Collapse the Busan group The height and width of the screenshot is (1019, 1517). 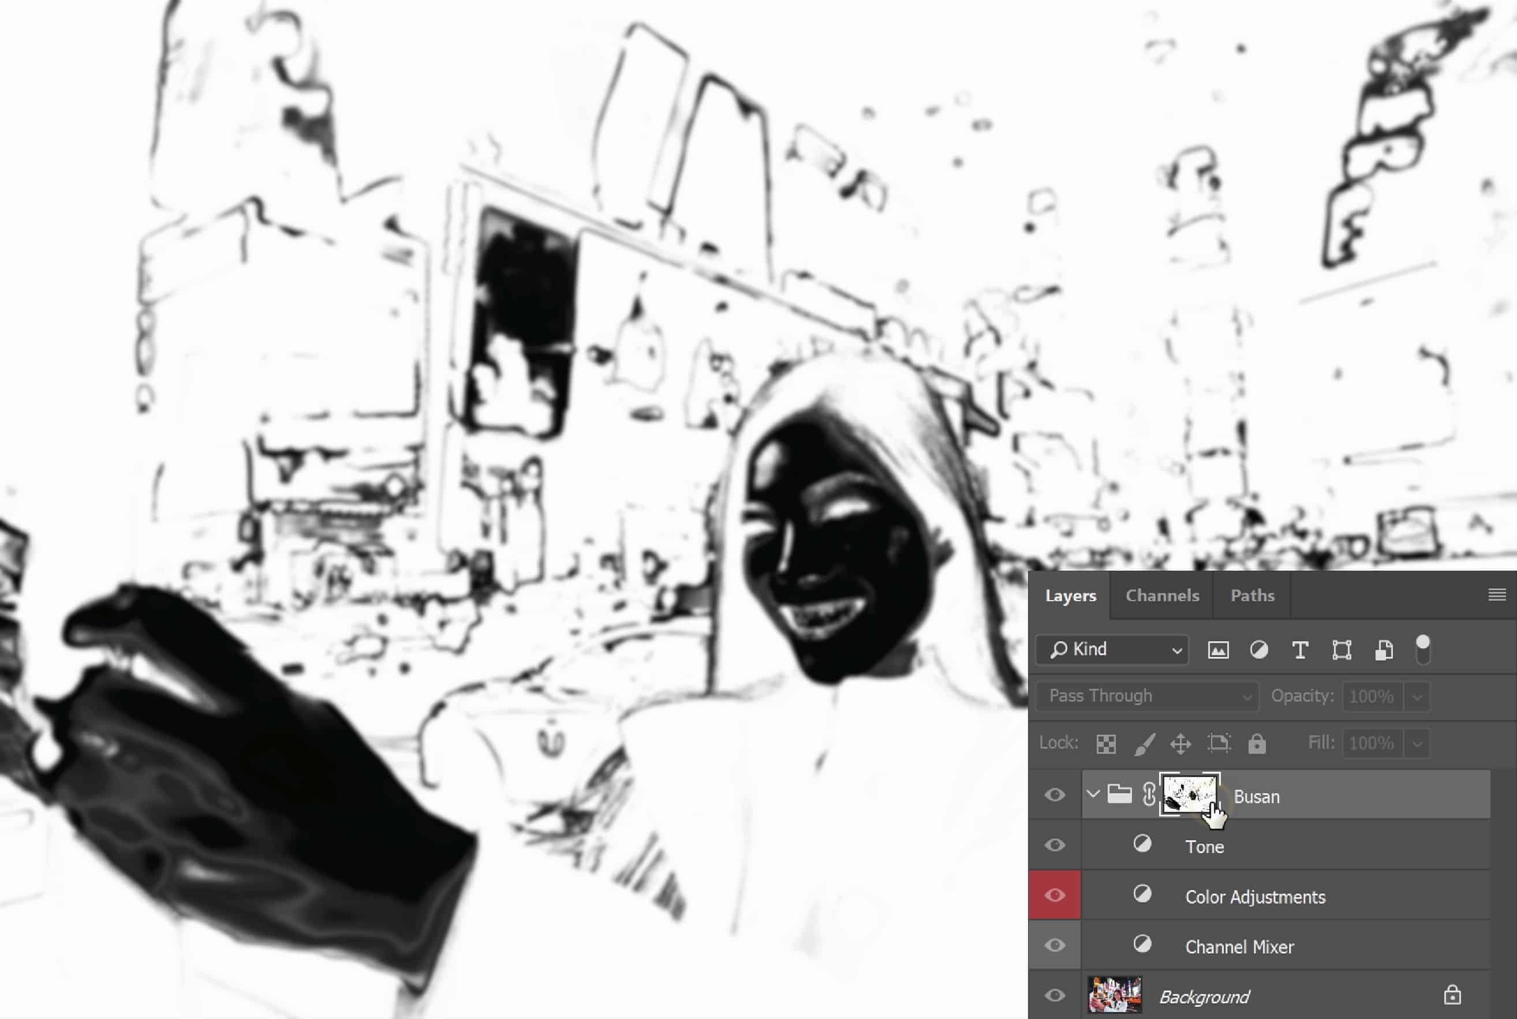point(1093,794)
